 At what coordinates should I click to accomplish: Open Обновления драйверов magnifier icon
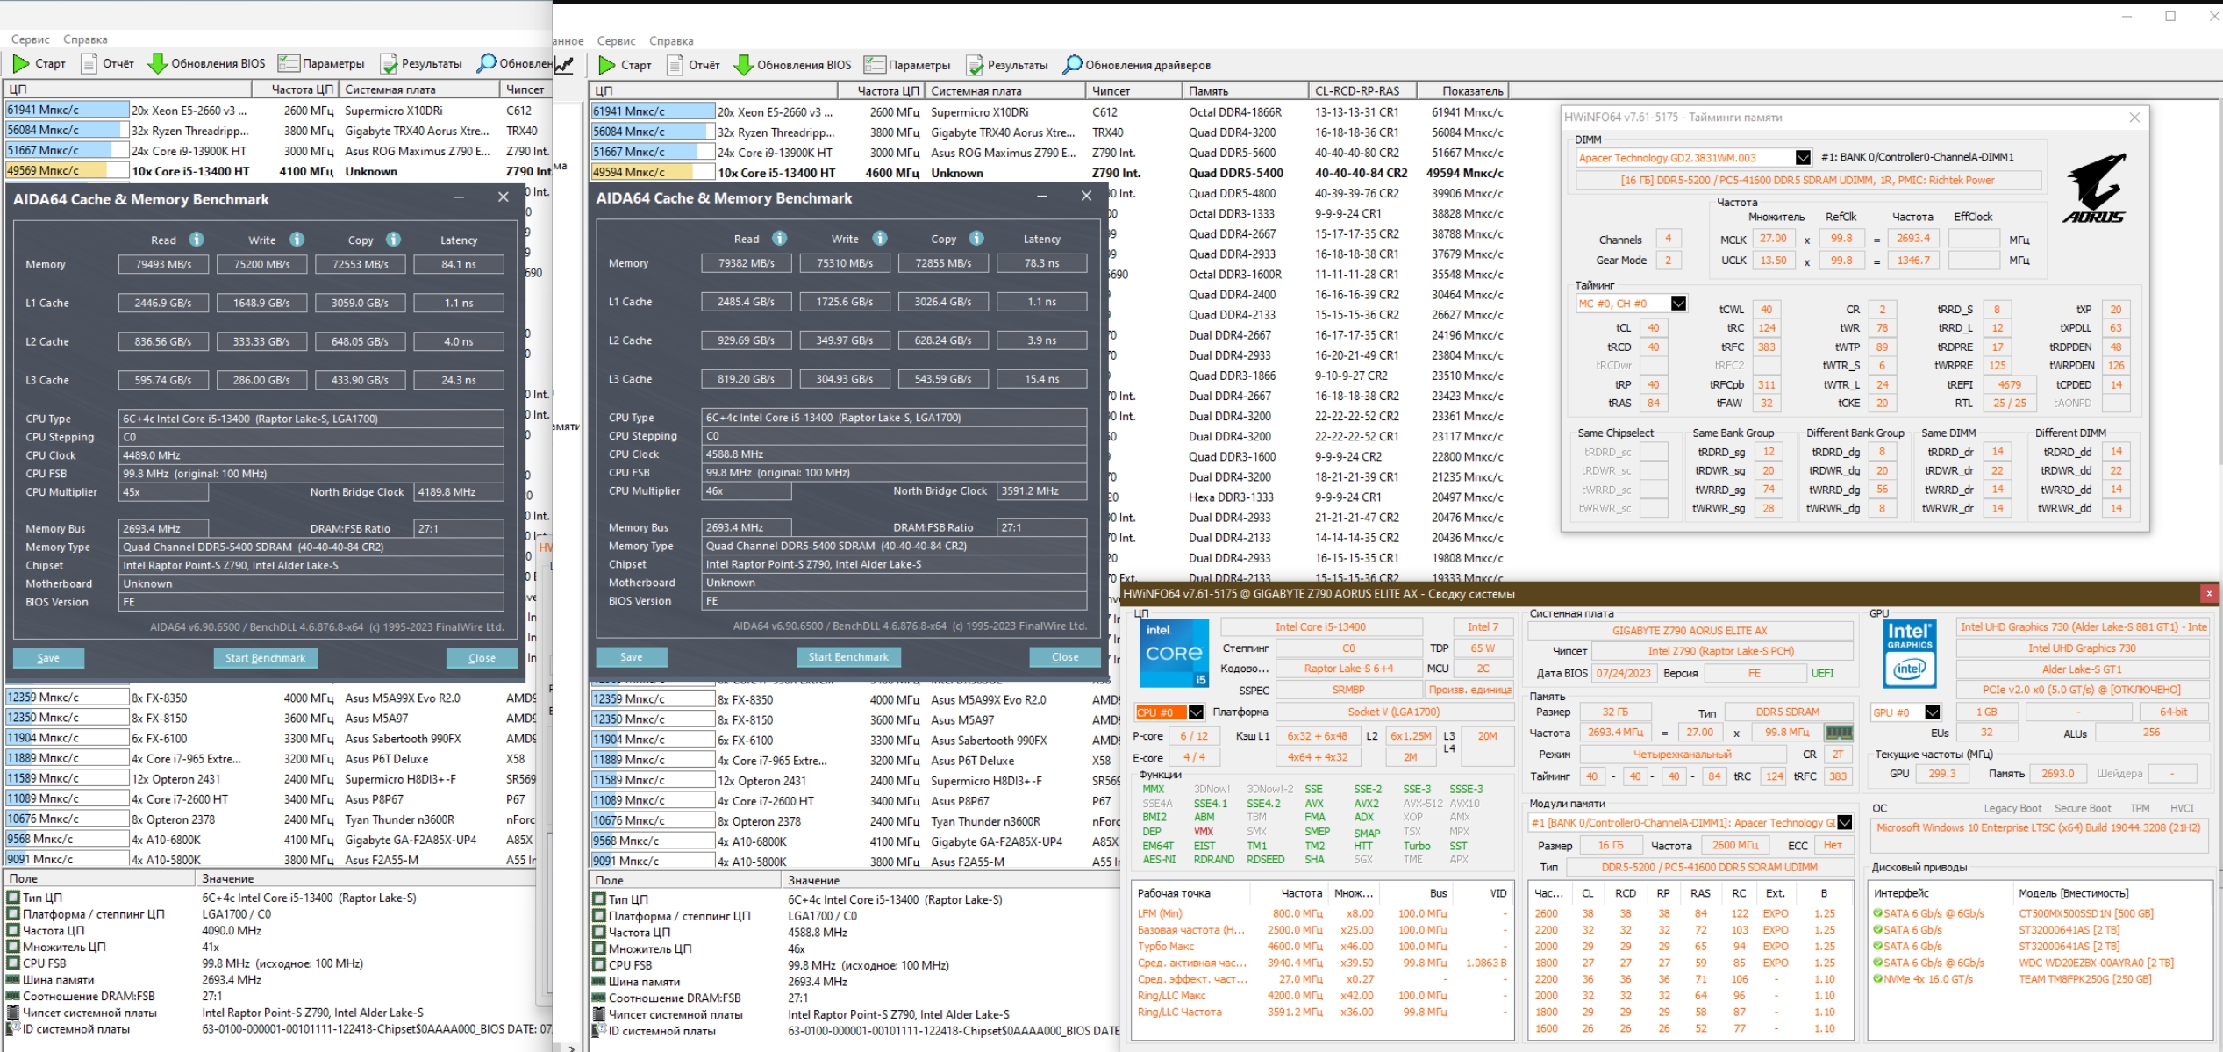click(x=1072, y=65)
